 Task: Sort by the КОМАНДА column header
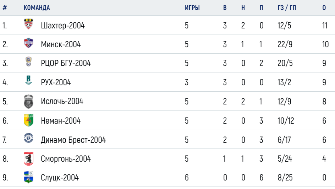pos(37,8)
